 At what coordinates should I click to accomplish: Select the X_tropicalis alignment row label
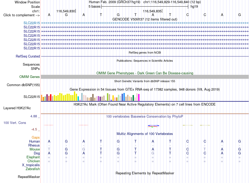31,165
